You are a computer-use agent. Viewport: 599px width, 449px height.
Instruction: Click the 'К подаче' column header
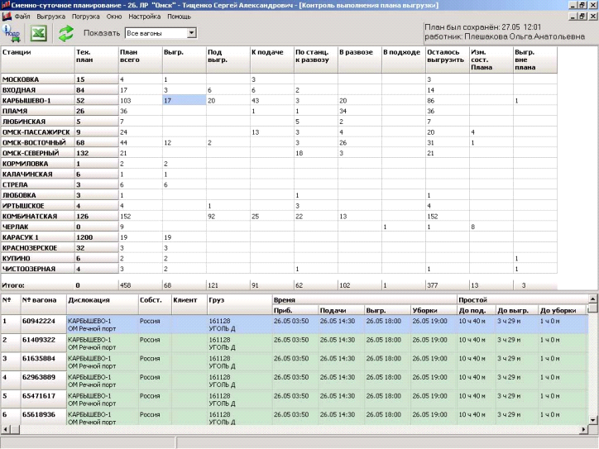(272, 60)
